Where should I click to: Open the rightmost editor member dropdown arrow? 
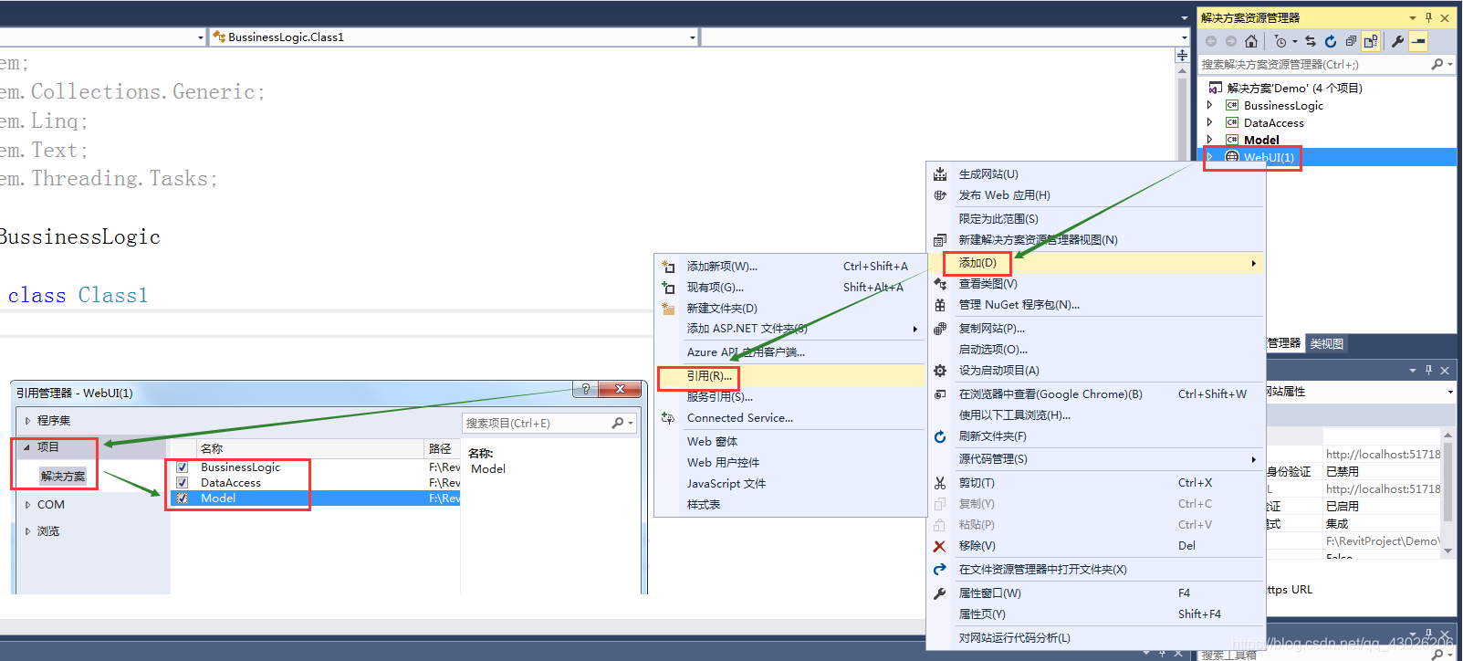point(1185,37)
